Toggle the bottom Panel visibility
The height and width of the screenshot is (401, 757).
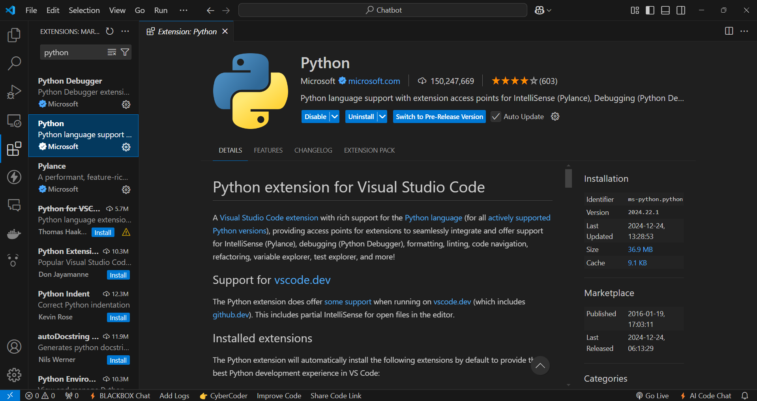click(x=665, y=10)
